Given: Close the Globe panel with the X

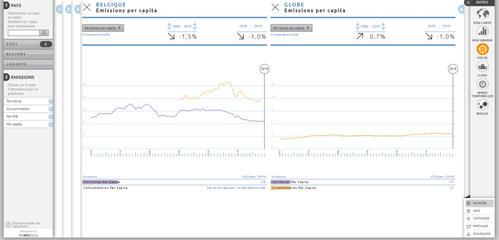Looking at the screenshot, I should pos(275,7).
